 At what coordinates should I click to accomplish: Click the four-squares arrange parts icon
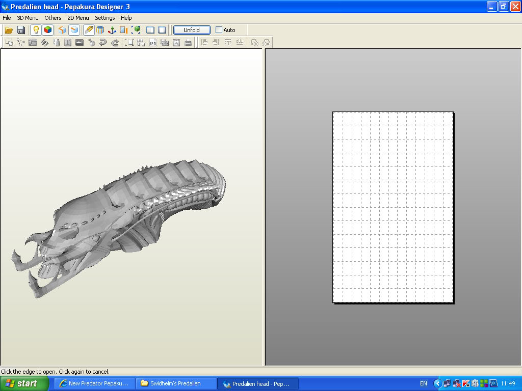coord(141,43)
